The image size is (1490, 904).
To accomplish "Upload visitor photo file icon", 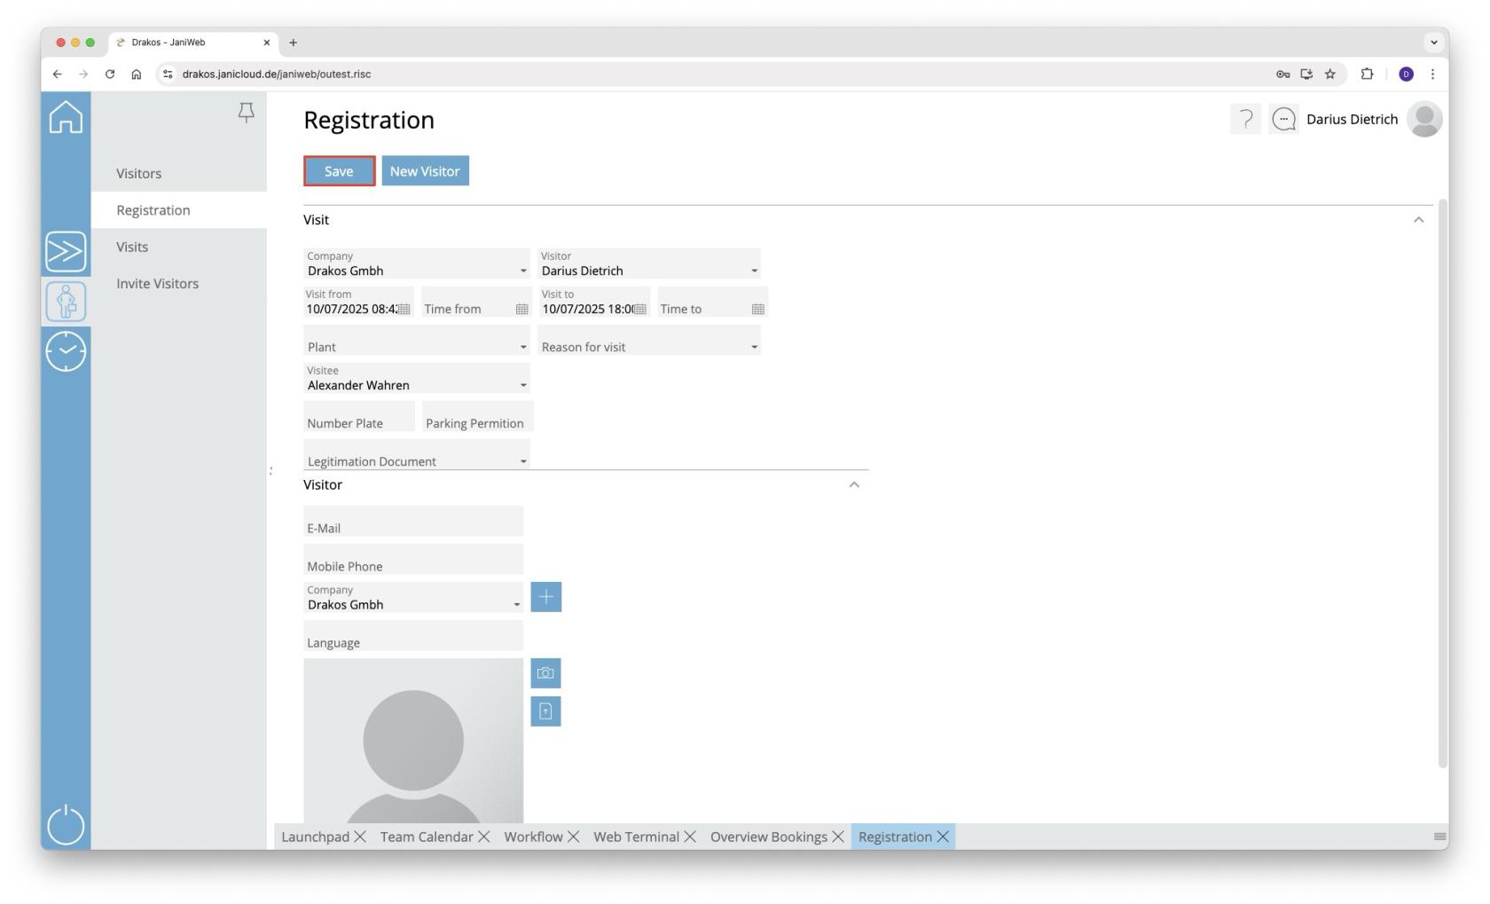I will click(x=545, y=711).
